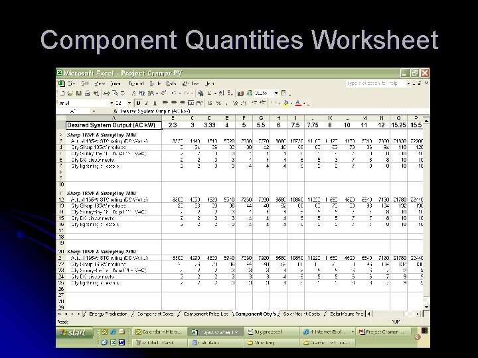Click the Cut scissors icon
Image resolution: width=478 pixels, height=358 pixels.
tap(133, 93)
